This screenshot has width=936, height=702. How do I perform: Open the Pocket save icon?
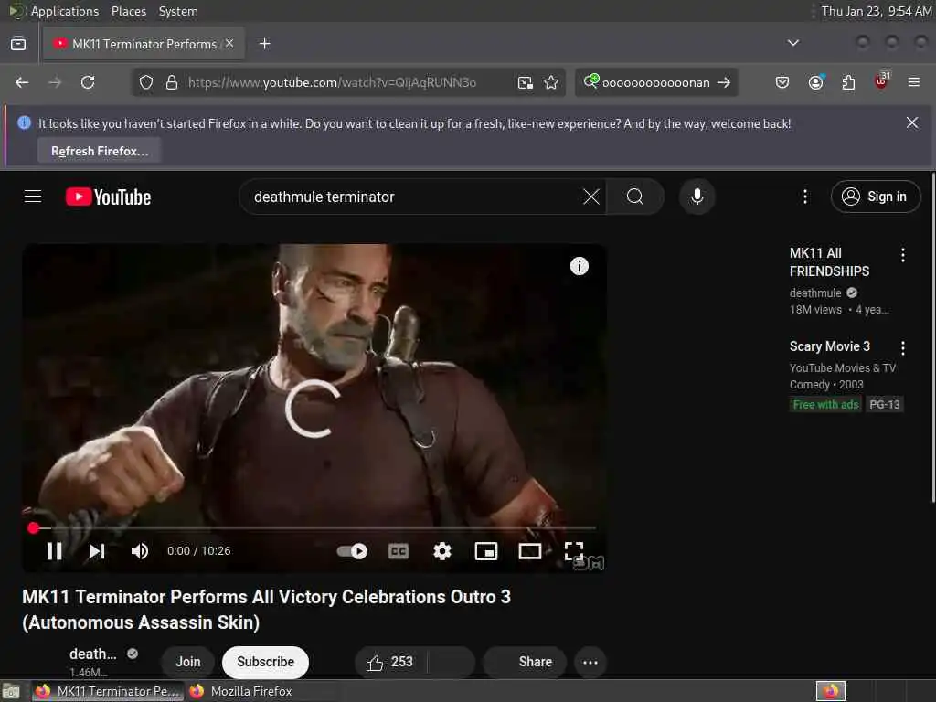click(782, 82)
